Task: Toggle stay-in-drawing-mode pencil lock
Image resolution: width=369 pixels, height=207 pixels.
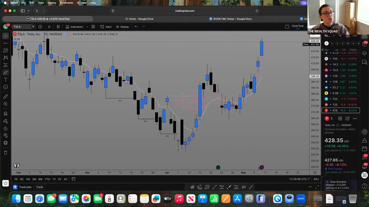Action: 5,121
